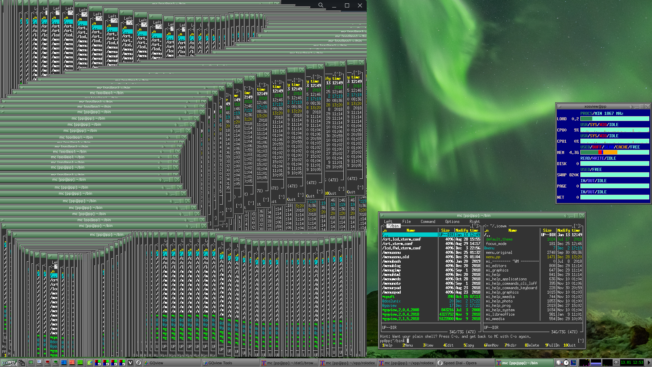Click the green books launcher icon
Image resolution: width=652 pixels, height=367 pixels.
pos(80,363)
